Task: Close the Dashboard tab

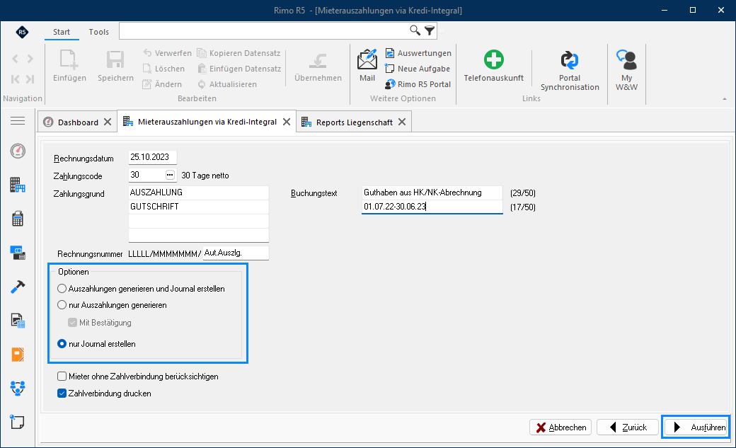Action: (x=108, y=122)
